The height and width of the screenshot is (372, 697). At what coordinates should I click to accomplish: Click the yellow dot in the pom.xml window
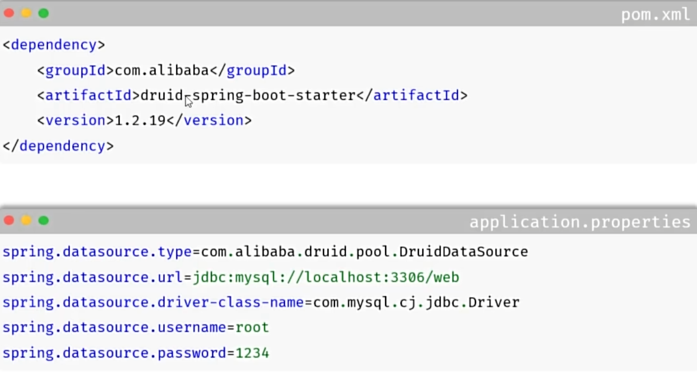pos(26,13)
